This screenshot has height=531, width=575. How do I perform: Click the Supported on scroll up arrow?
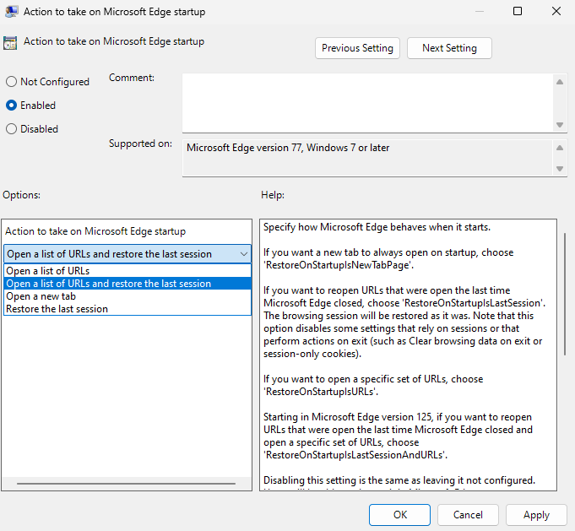[560, 148]
